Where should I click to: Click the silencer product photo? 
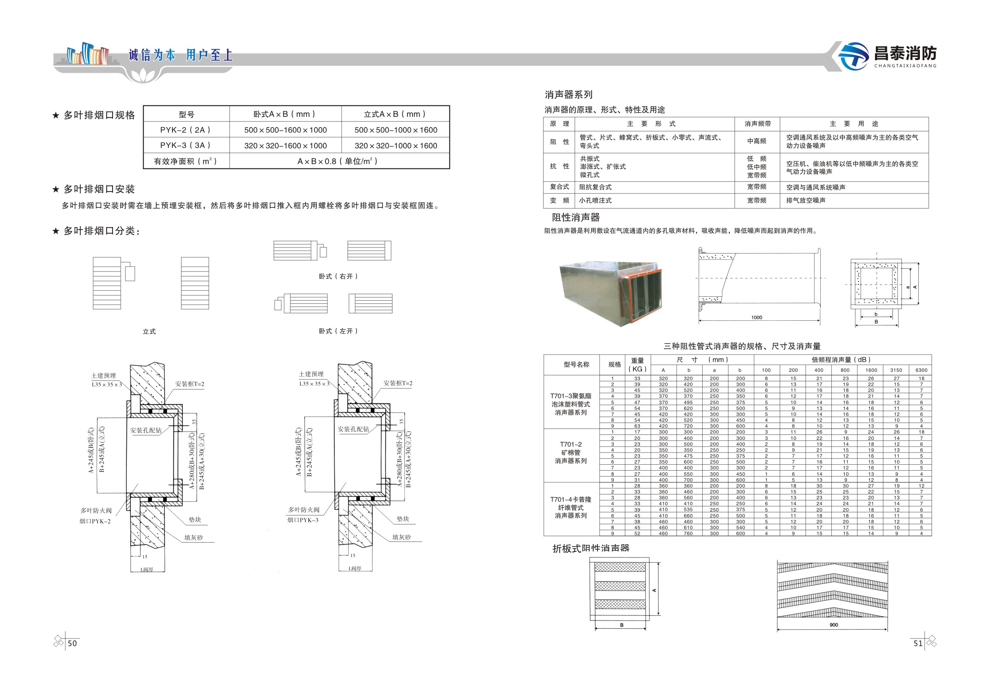611,294
